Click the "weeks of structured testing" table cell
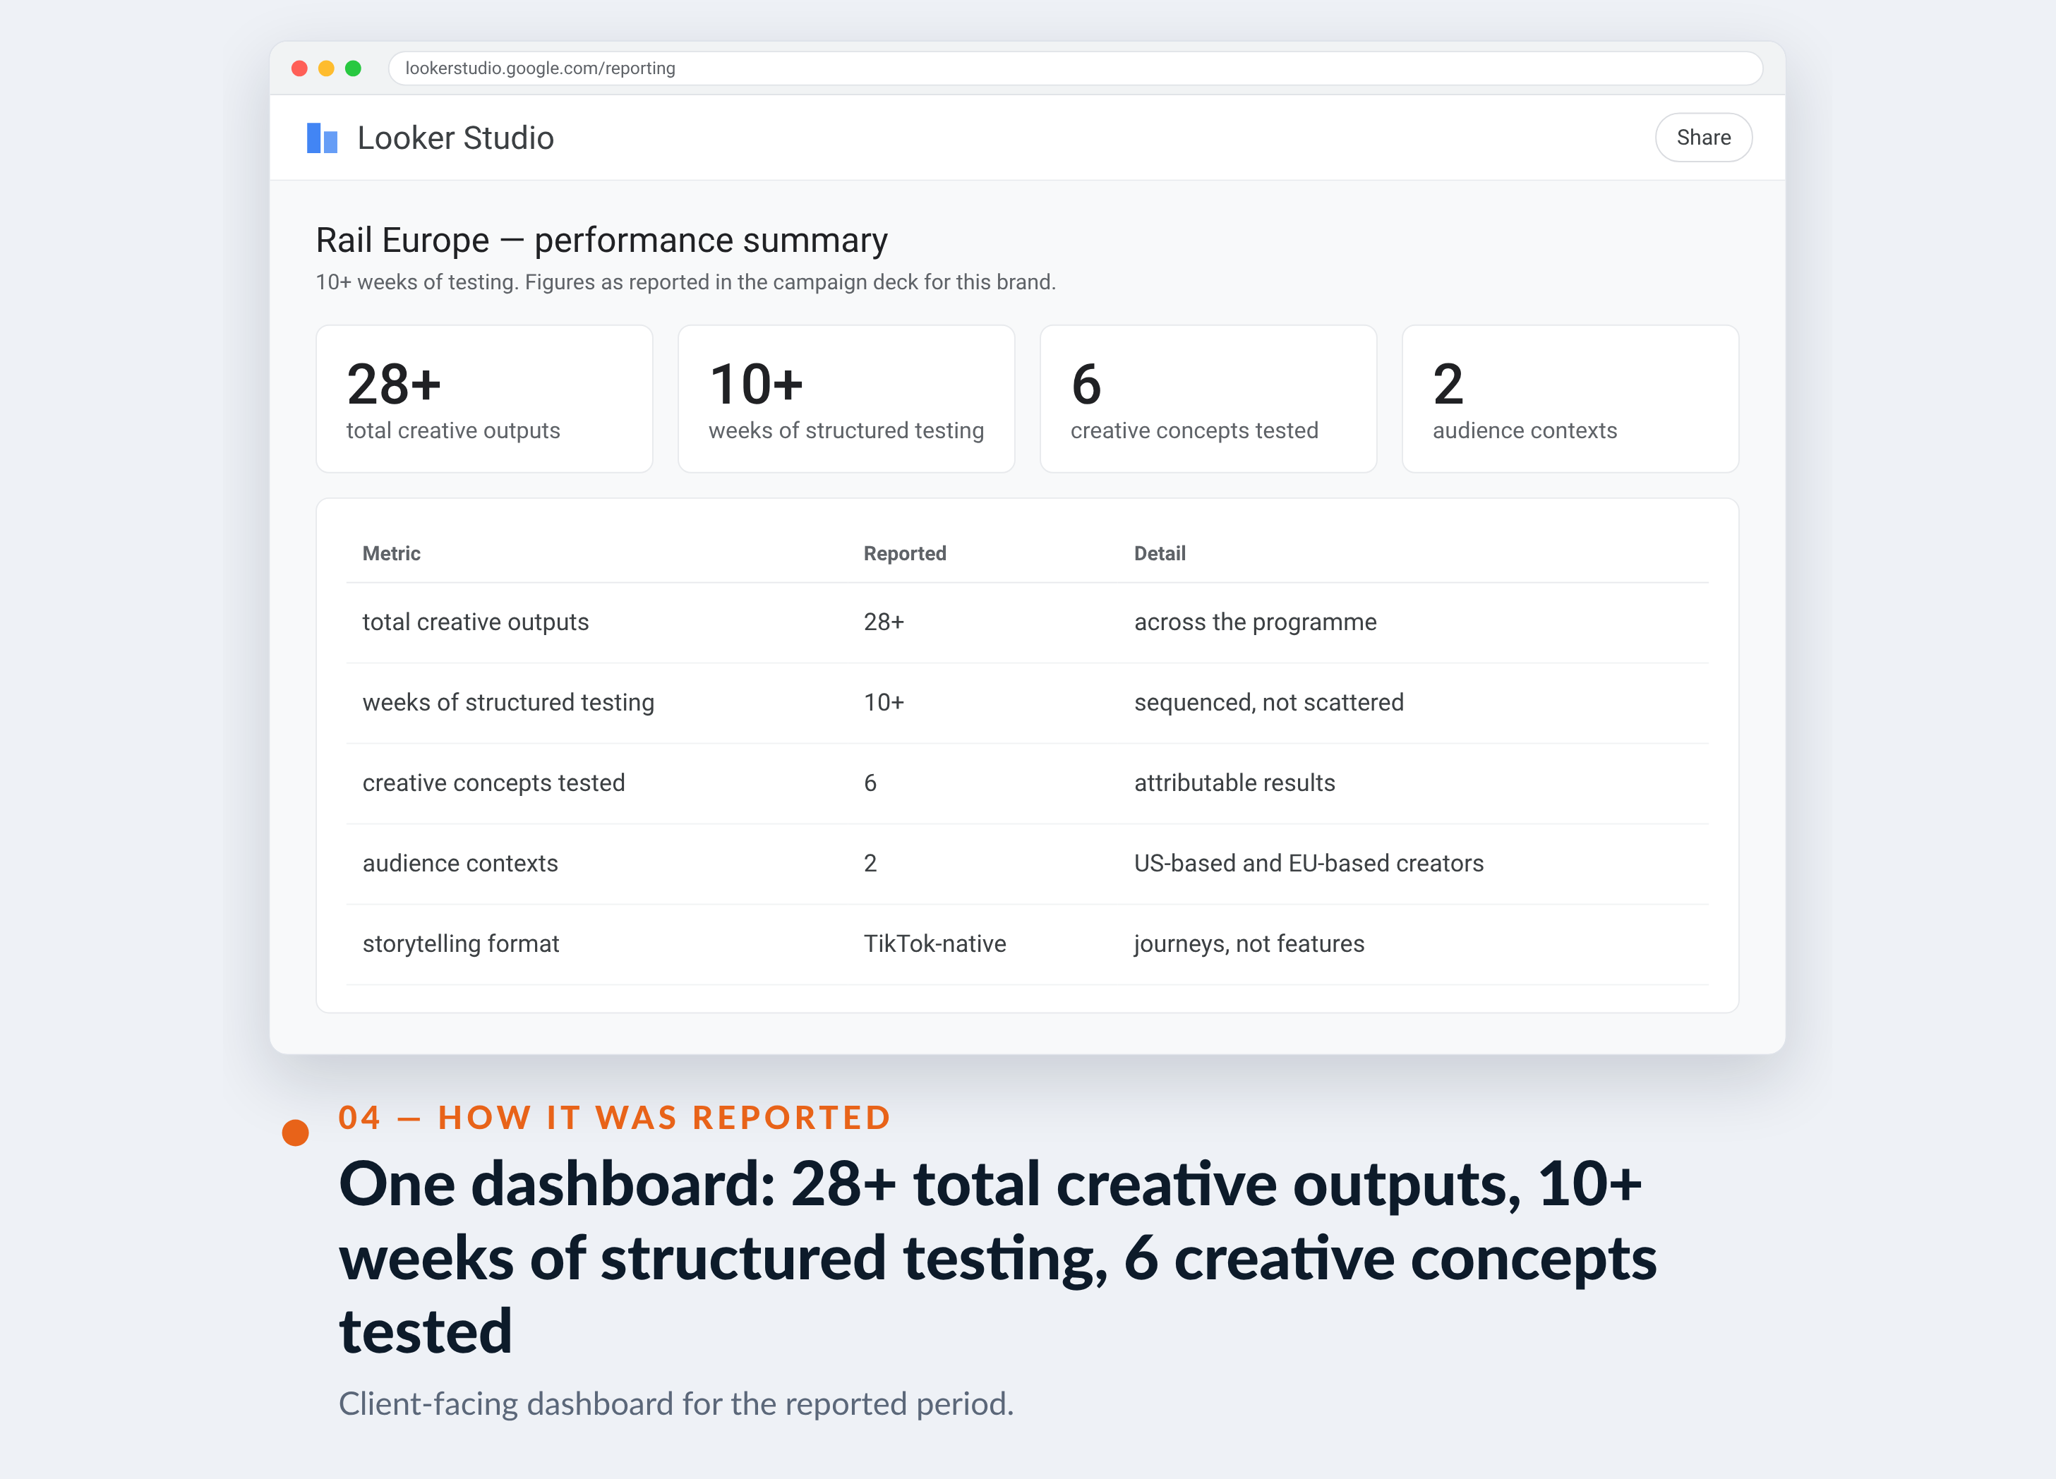The image size is (2056, 1479). (509, 702)
